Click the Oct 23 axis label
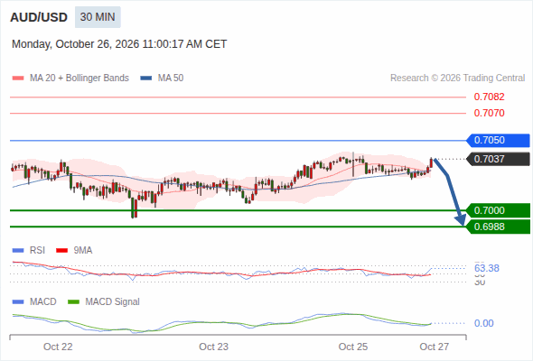The image size is (533, 361). tap(213, 347)
